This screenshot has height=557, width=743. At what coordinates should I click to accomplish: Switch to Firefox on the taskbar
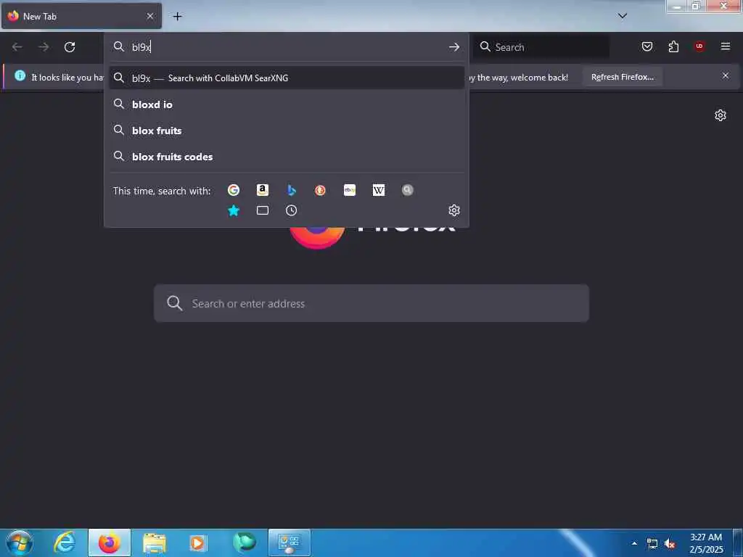(109, 542)
